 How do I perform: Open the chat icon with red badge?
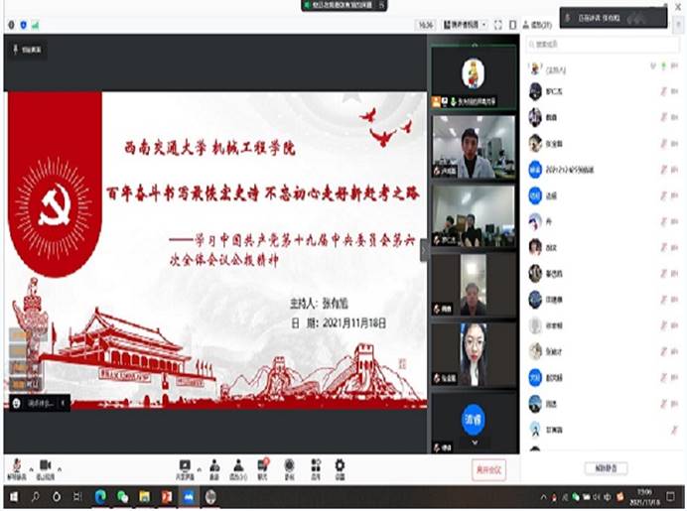(263, 465)
